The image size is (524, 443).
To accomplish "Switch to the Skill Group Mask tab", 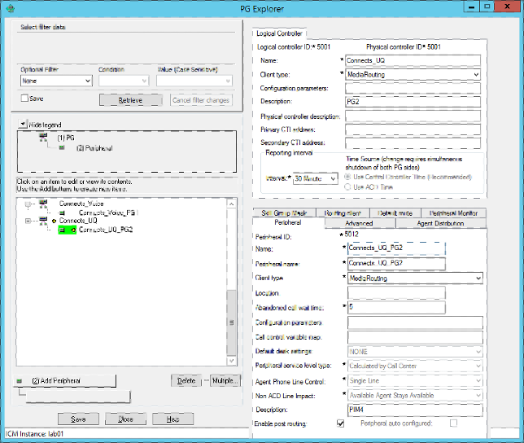I will point(284,213).
